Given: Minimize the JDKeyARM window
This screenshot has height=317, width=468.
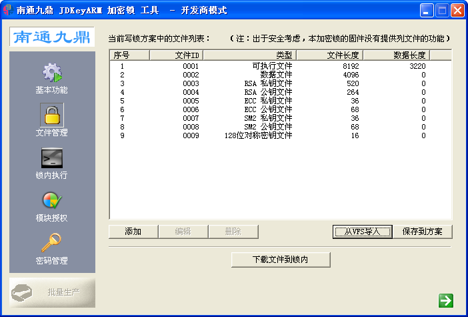Looking at the screenshot, I should [x=427, y=11].
